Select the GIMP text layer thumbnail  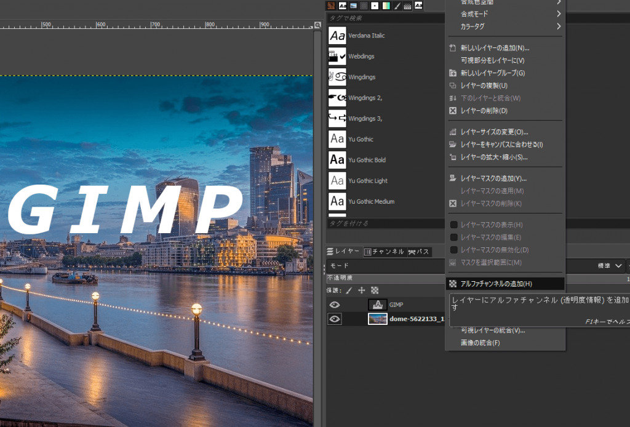point(378,305)
